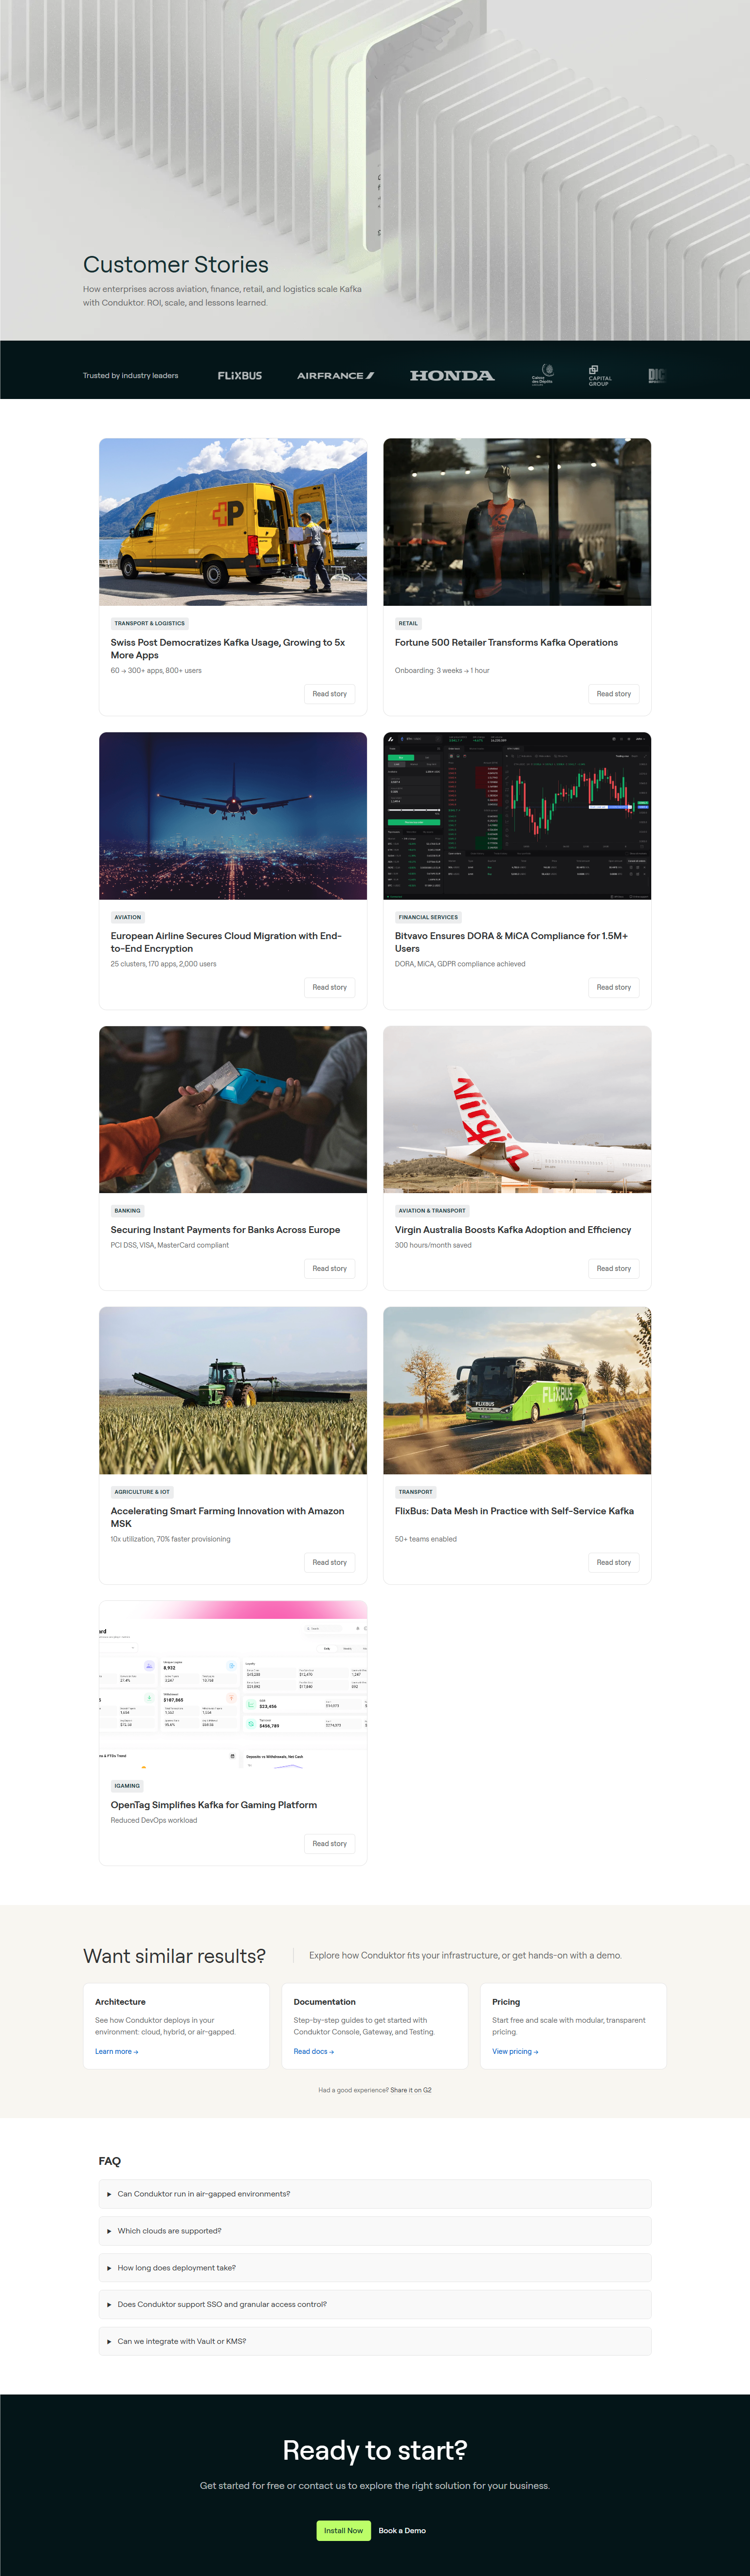750x2576 pixels.
Task: Click the Air France logo
Action: coord(335,375)
